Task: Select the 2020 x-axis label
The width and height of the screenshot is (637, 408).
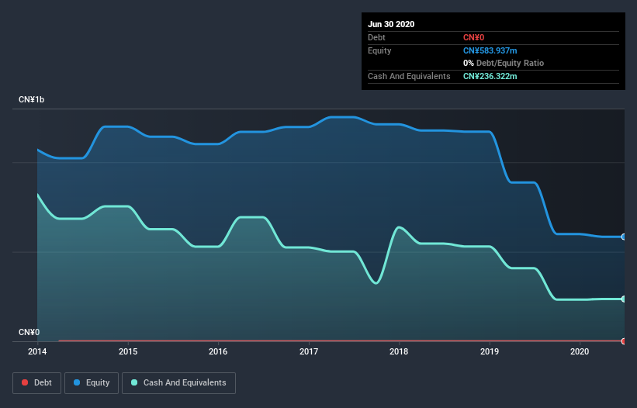Action: click(x=580, y=351)
